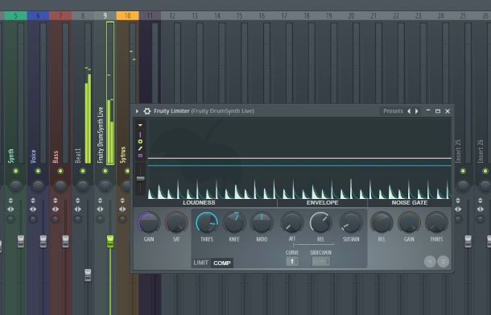Click the Voice track pan knob
This screenshot has height=315, width=491.
coord(38,186)
